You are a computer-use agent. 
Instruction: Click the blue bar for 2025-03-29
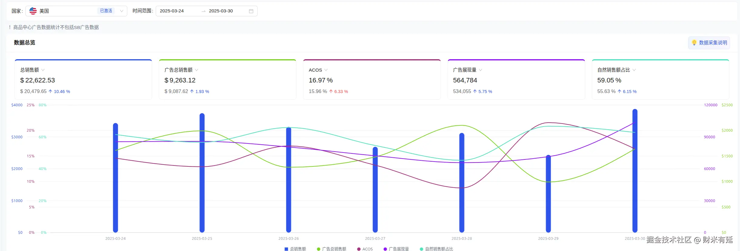(x=548, y=194)
